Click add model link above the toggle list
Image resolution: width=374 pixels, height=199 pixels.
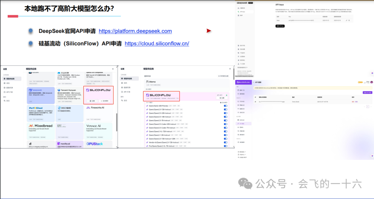(x=223, y=102)
